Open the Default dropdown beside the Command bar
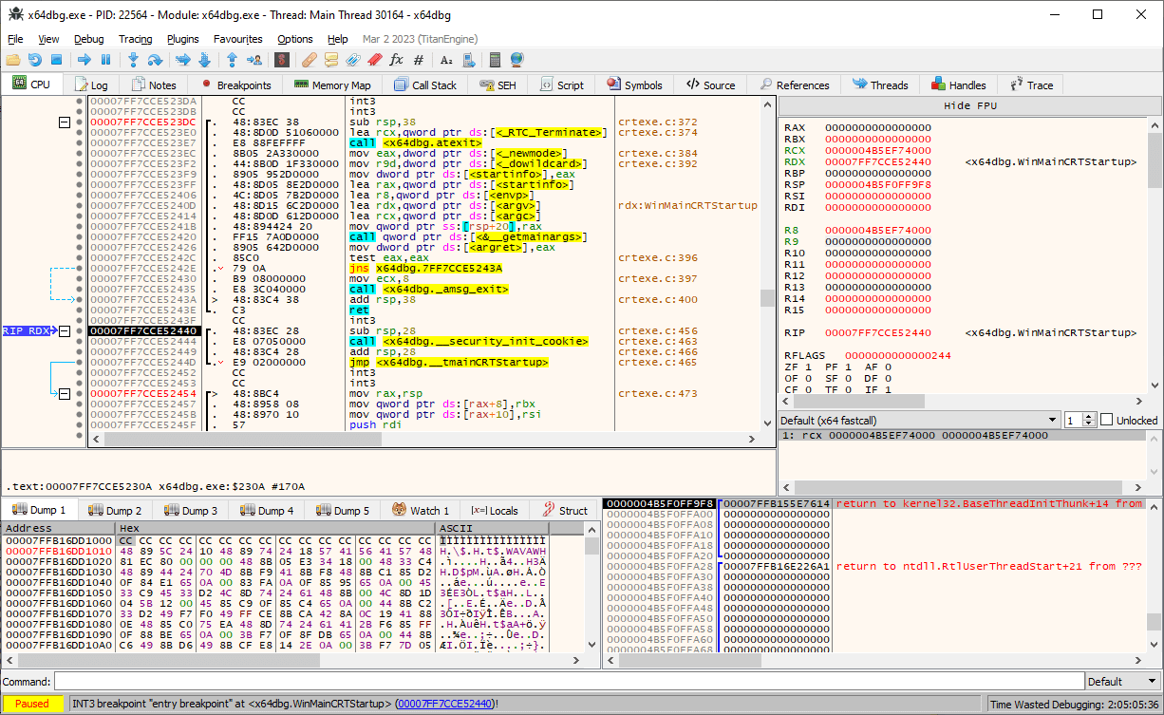Image resolution: width=1164 pixels, height=715 pixels. pos(1122,681)
